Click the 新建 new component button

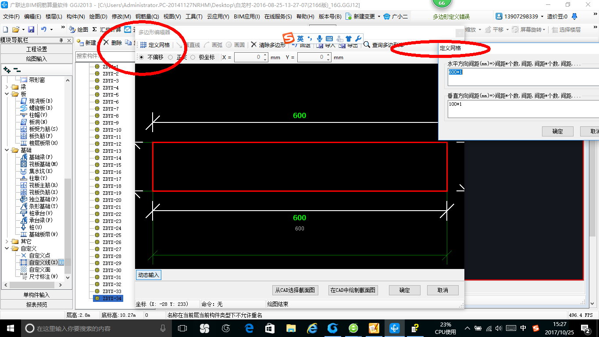click(x=86, y=43)
